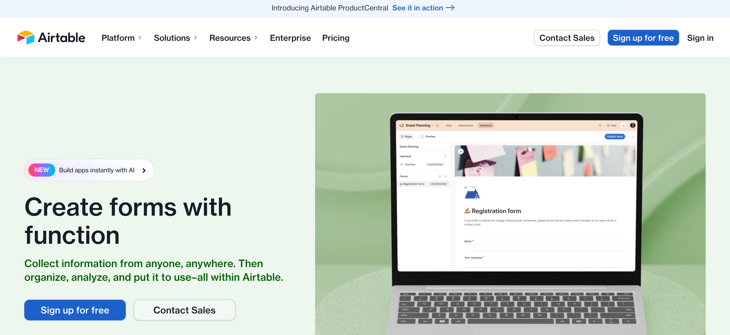This screenshot has height=335, width=730.
Task: Click the Your company input field
Action: [545, 264]
